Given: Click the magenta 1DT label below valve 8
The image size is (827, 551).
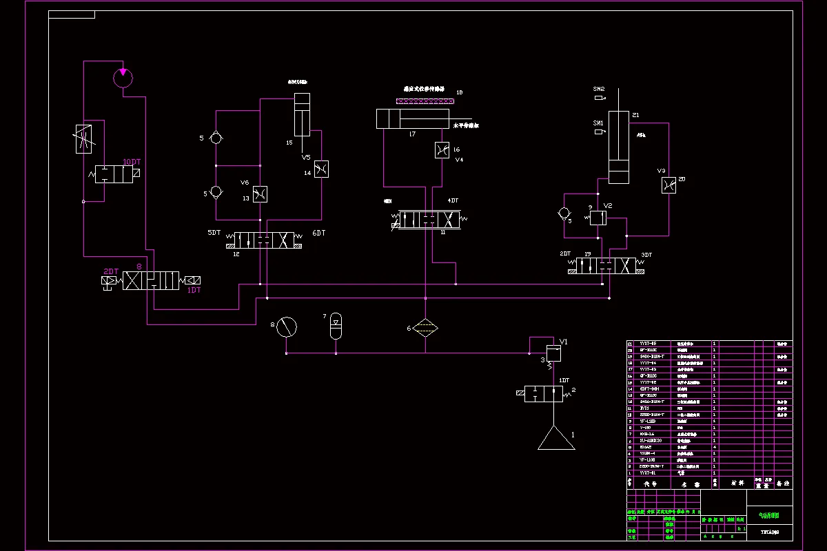Looking at the screenshot, I should click(x=194, y=290).
